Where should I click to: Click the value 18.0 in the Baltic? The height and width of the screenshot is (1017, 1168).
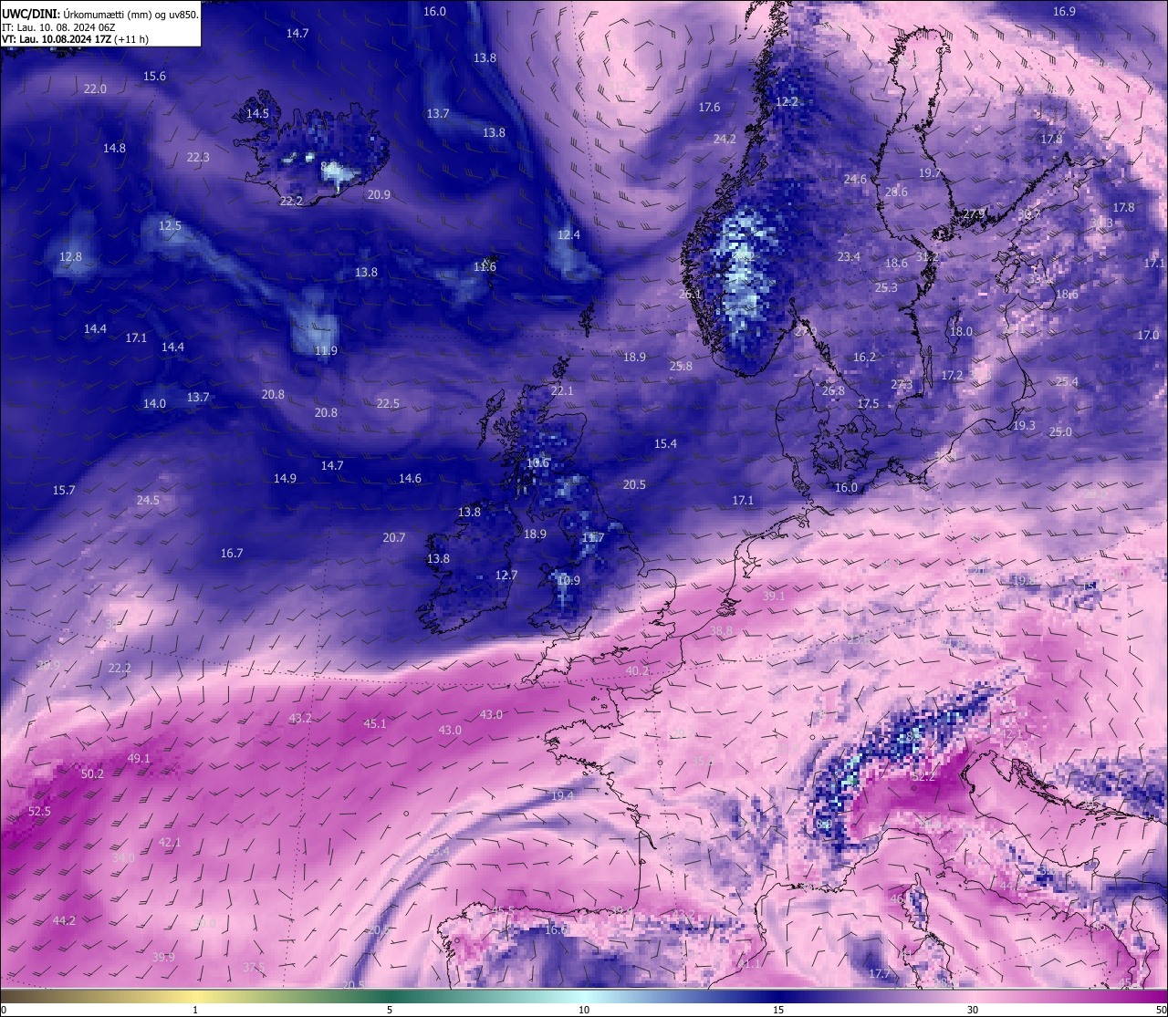click(961, 332)
